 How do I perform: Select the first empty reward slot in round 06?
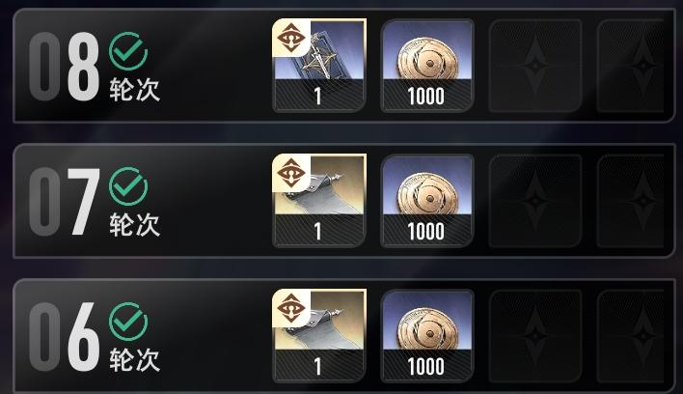[535, 336]
